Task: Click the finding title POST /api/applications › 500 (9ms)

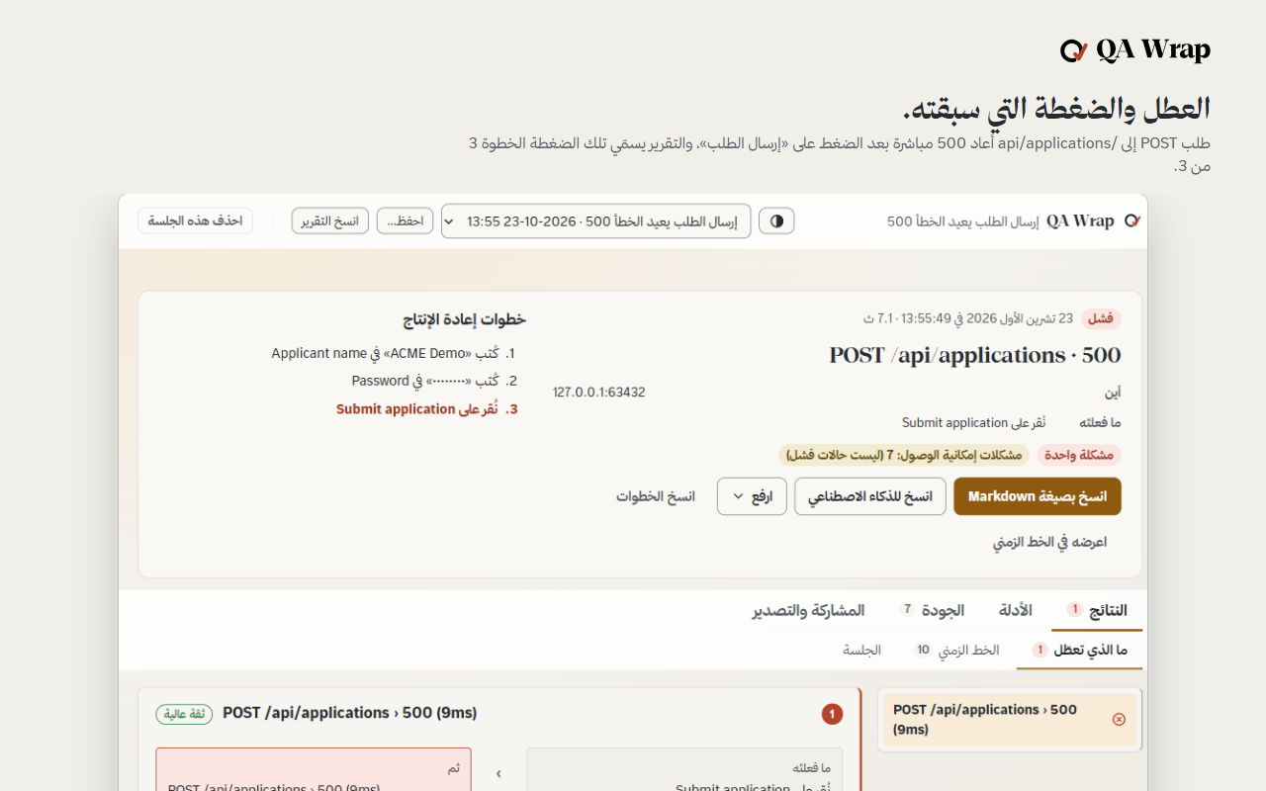Action: click(350, 713)
